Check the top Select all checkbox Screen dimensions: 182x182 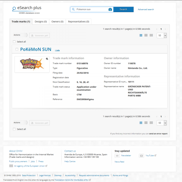tap(14, 42)
